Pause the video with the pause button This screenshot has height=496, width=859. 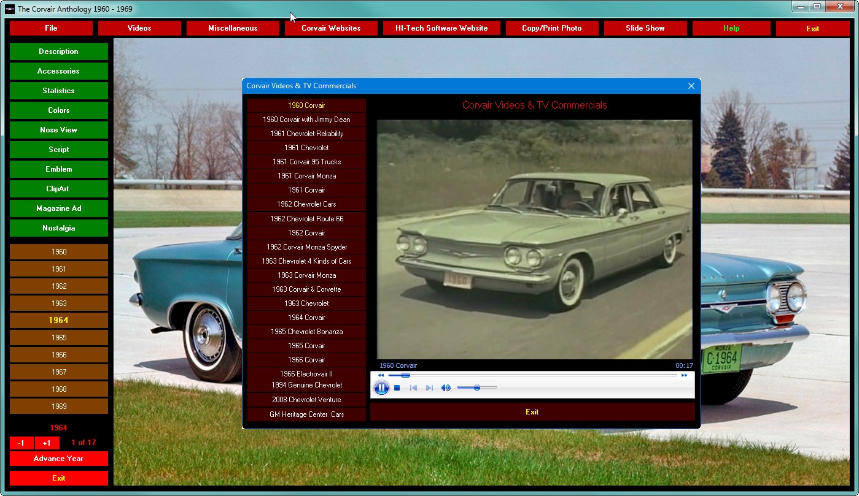381,387
